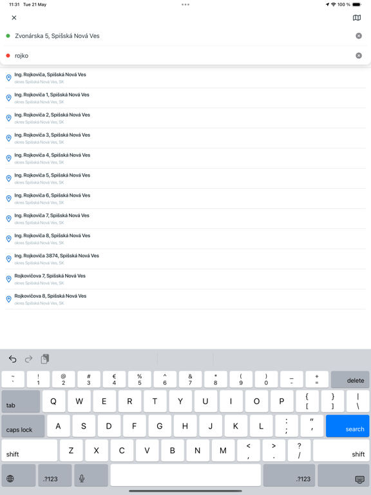This screenshot has width=371, height=495.
Task: Tap the question mark slash key
Action: 299,451
